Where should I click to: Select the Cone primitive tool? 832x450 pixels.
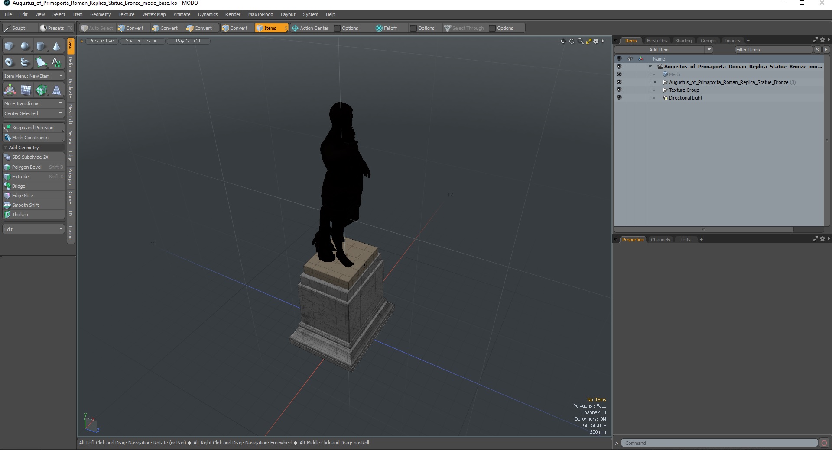56,46
